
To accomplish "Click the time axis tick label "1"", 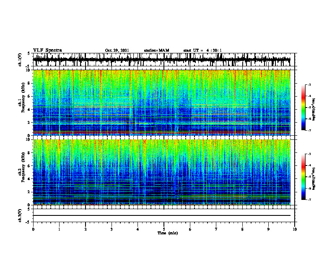I will [59, 229].
